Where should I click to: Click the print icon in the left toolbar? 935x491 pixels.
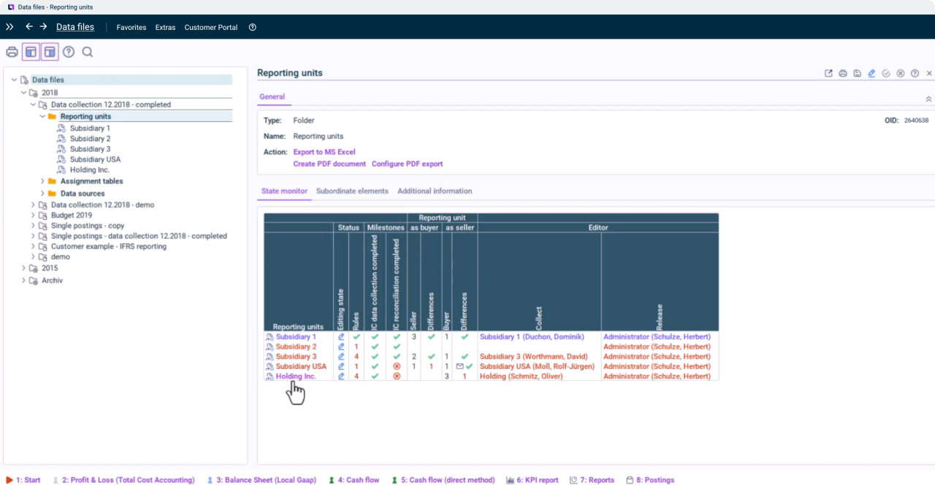(x=12, y=52)
